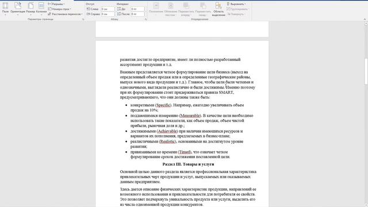Click the Положение (Position) button
This screenshot has height=207, width=368.
click(x=156, y=9)
